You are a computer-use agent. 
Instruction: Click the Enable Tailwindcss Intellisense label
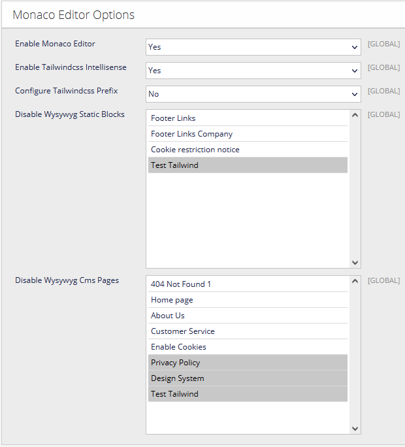pyautogui.click(x=71, y=67)
